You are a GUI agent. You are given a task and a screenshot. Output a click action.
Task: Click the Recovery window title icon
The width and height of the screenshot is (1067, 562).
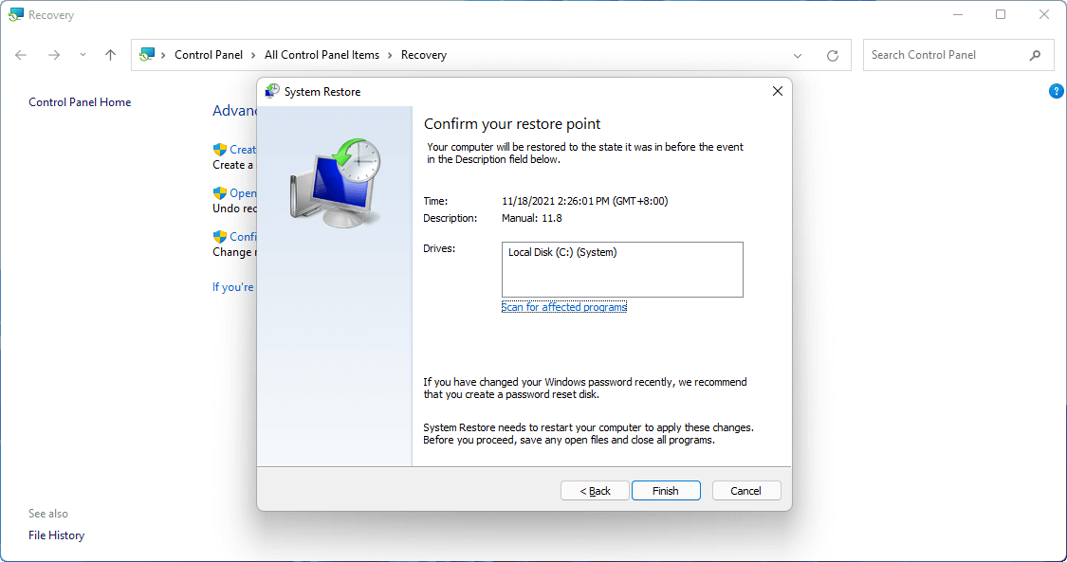[16, 14]
